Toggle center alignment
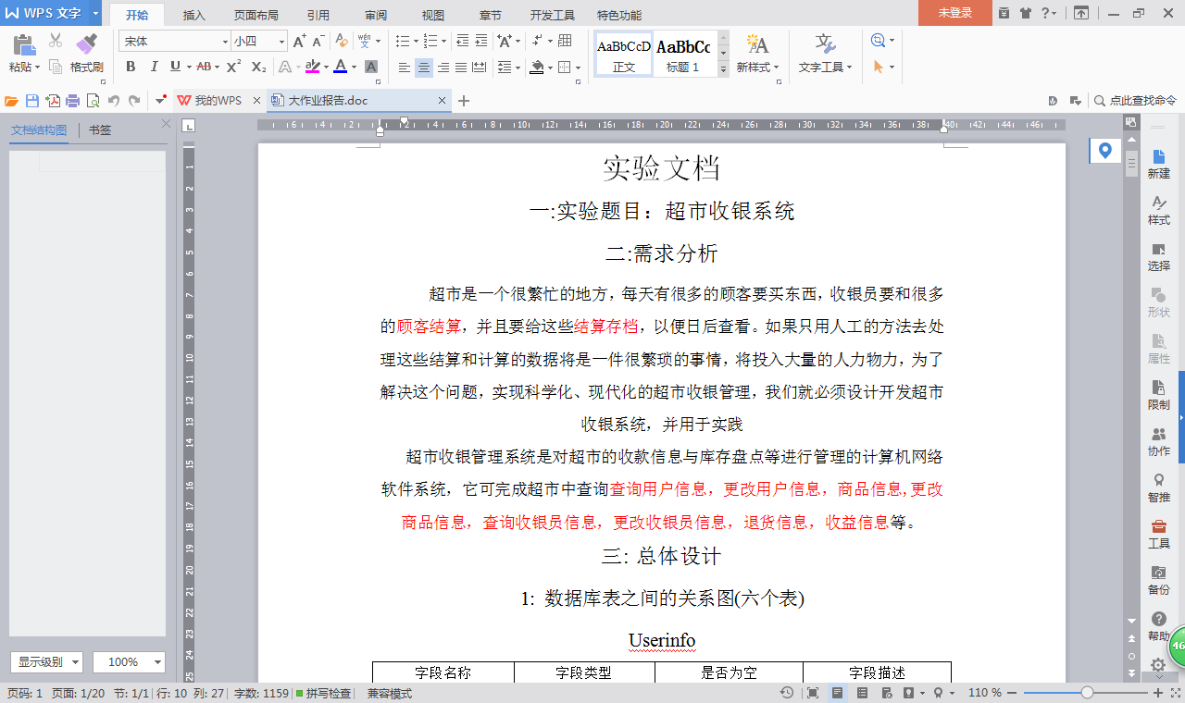The height and width of the screenshot is (703, 1185). coord(423,68)
